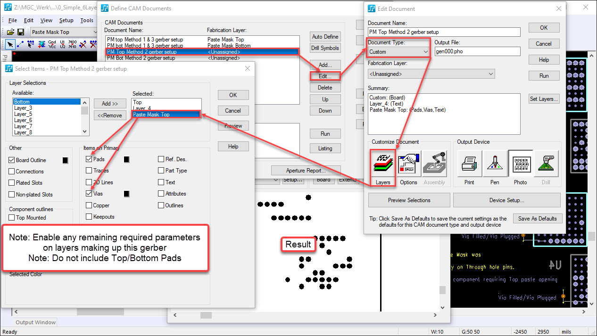Select the arrow pointer tool
The height and width of the screenshot is (336, 597).
click(x=10, y=44)
